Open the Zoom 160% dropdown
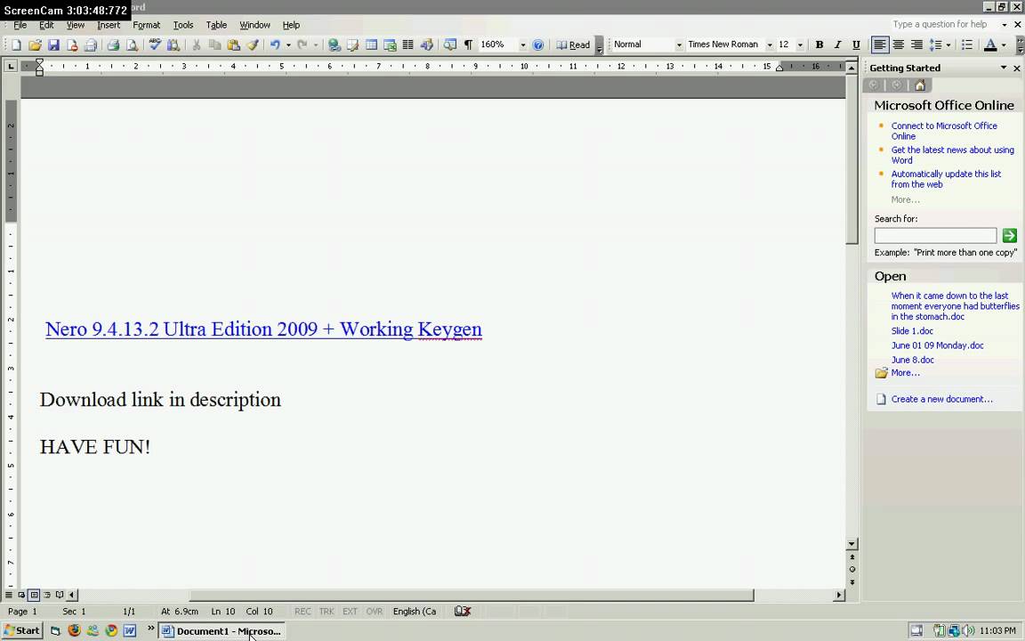1025x641 pixels. (x=522, y=45)
